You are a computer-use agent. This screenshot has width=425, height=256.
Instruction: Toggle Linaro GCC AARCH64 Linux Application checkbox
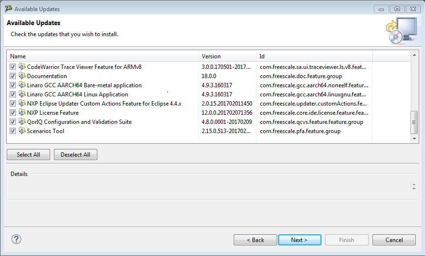[13, 94]
